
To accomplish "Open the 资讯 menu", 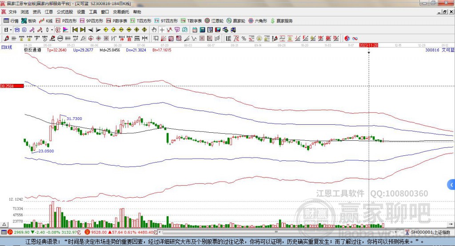I will (x=36, y=12).
